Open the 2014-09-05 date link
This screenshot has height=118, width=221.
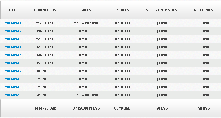pos(13,55)
